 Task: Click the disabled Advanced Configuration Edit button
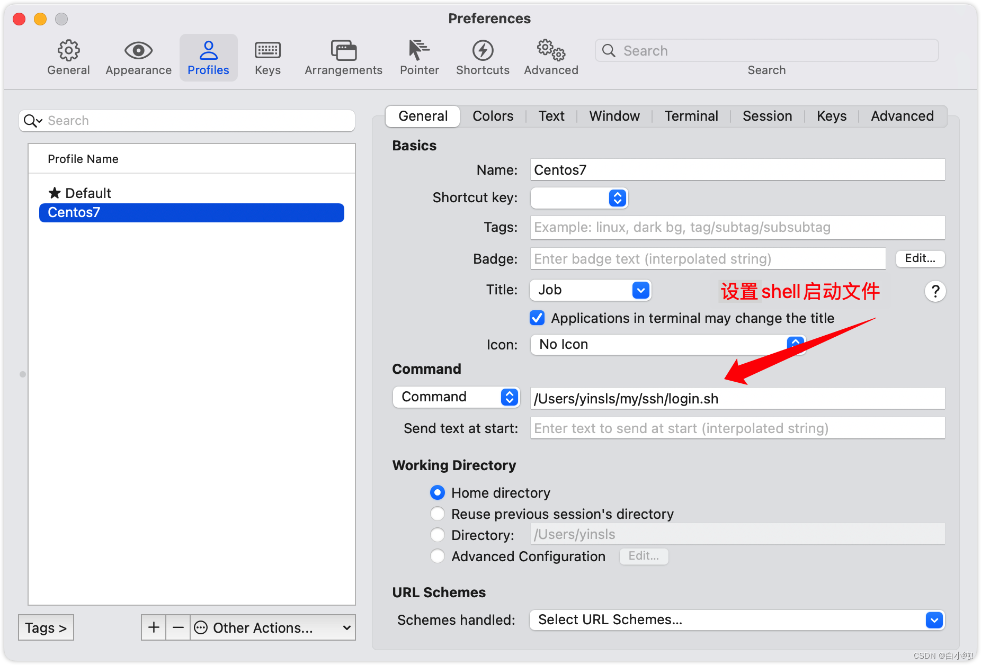point(644,556)
